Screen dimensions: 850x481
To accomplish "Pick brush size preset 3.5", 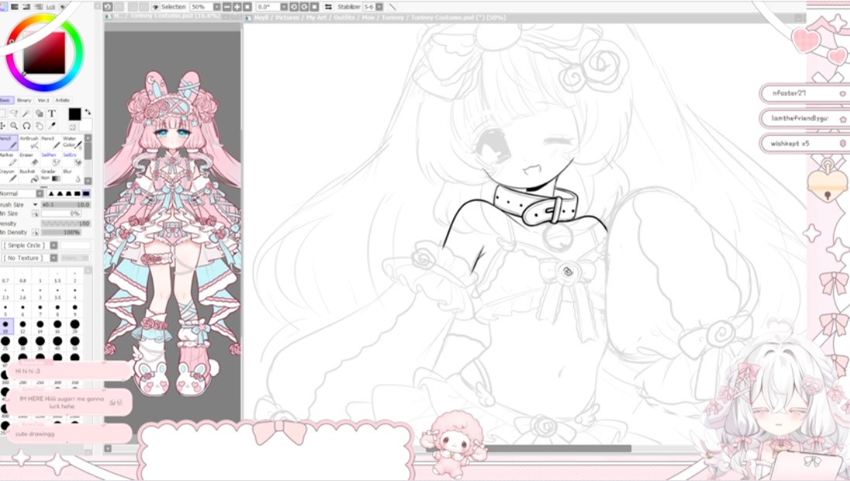I will point(57,294).
